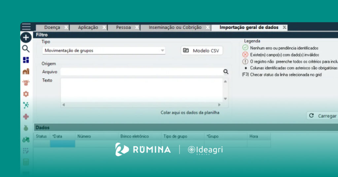Browse for a file using Arquivo magnifier
This screenshot has width=338, height=177.
(x=226, y=72)
